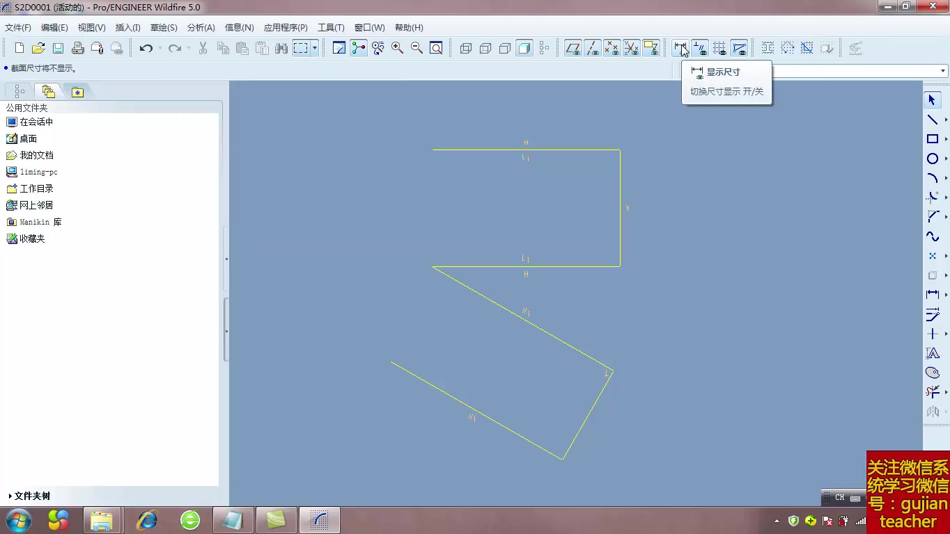The image size is (950, 534).
Task: Open the 草绘(S) sketch menu
Action: pos(164,28)
